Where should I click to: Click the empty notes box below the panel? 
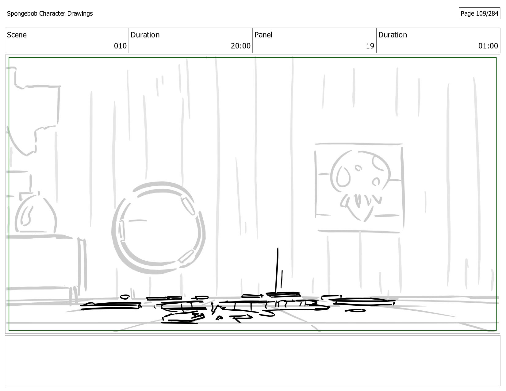click(x=252, y=361)
